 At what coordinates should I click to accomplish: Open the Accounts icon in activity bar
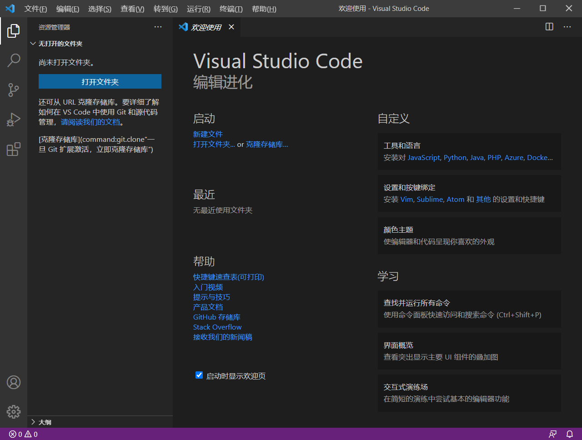point(14,382)
